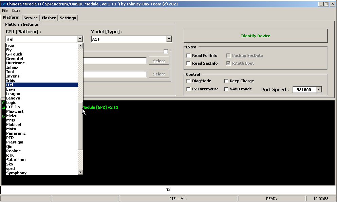Select Panasonic from the platform list
Screen dimensions: 337x202
42,133
